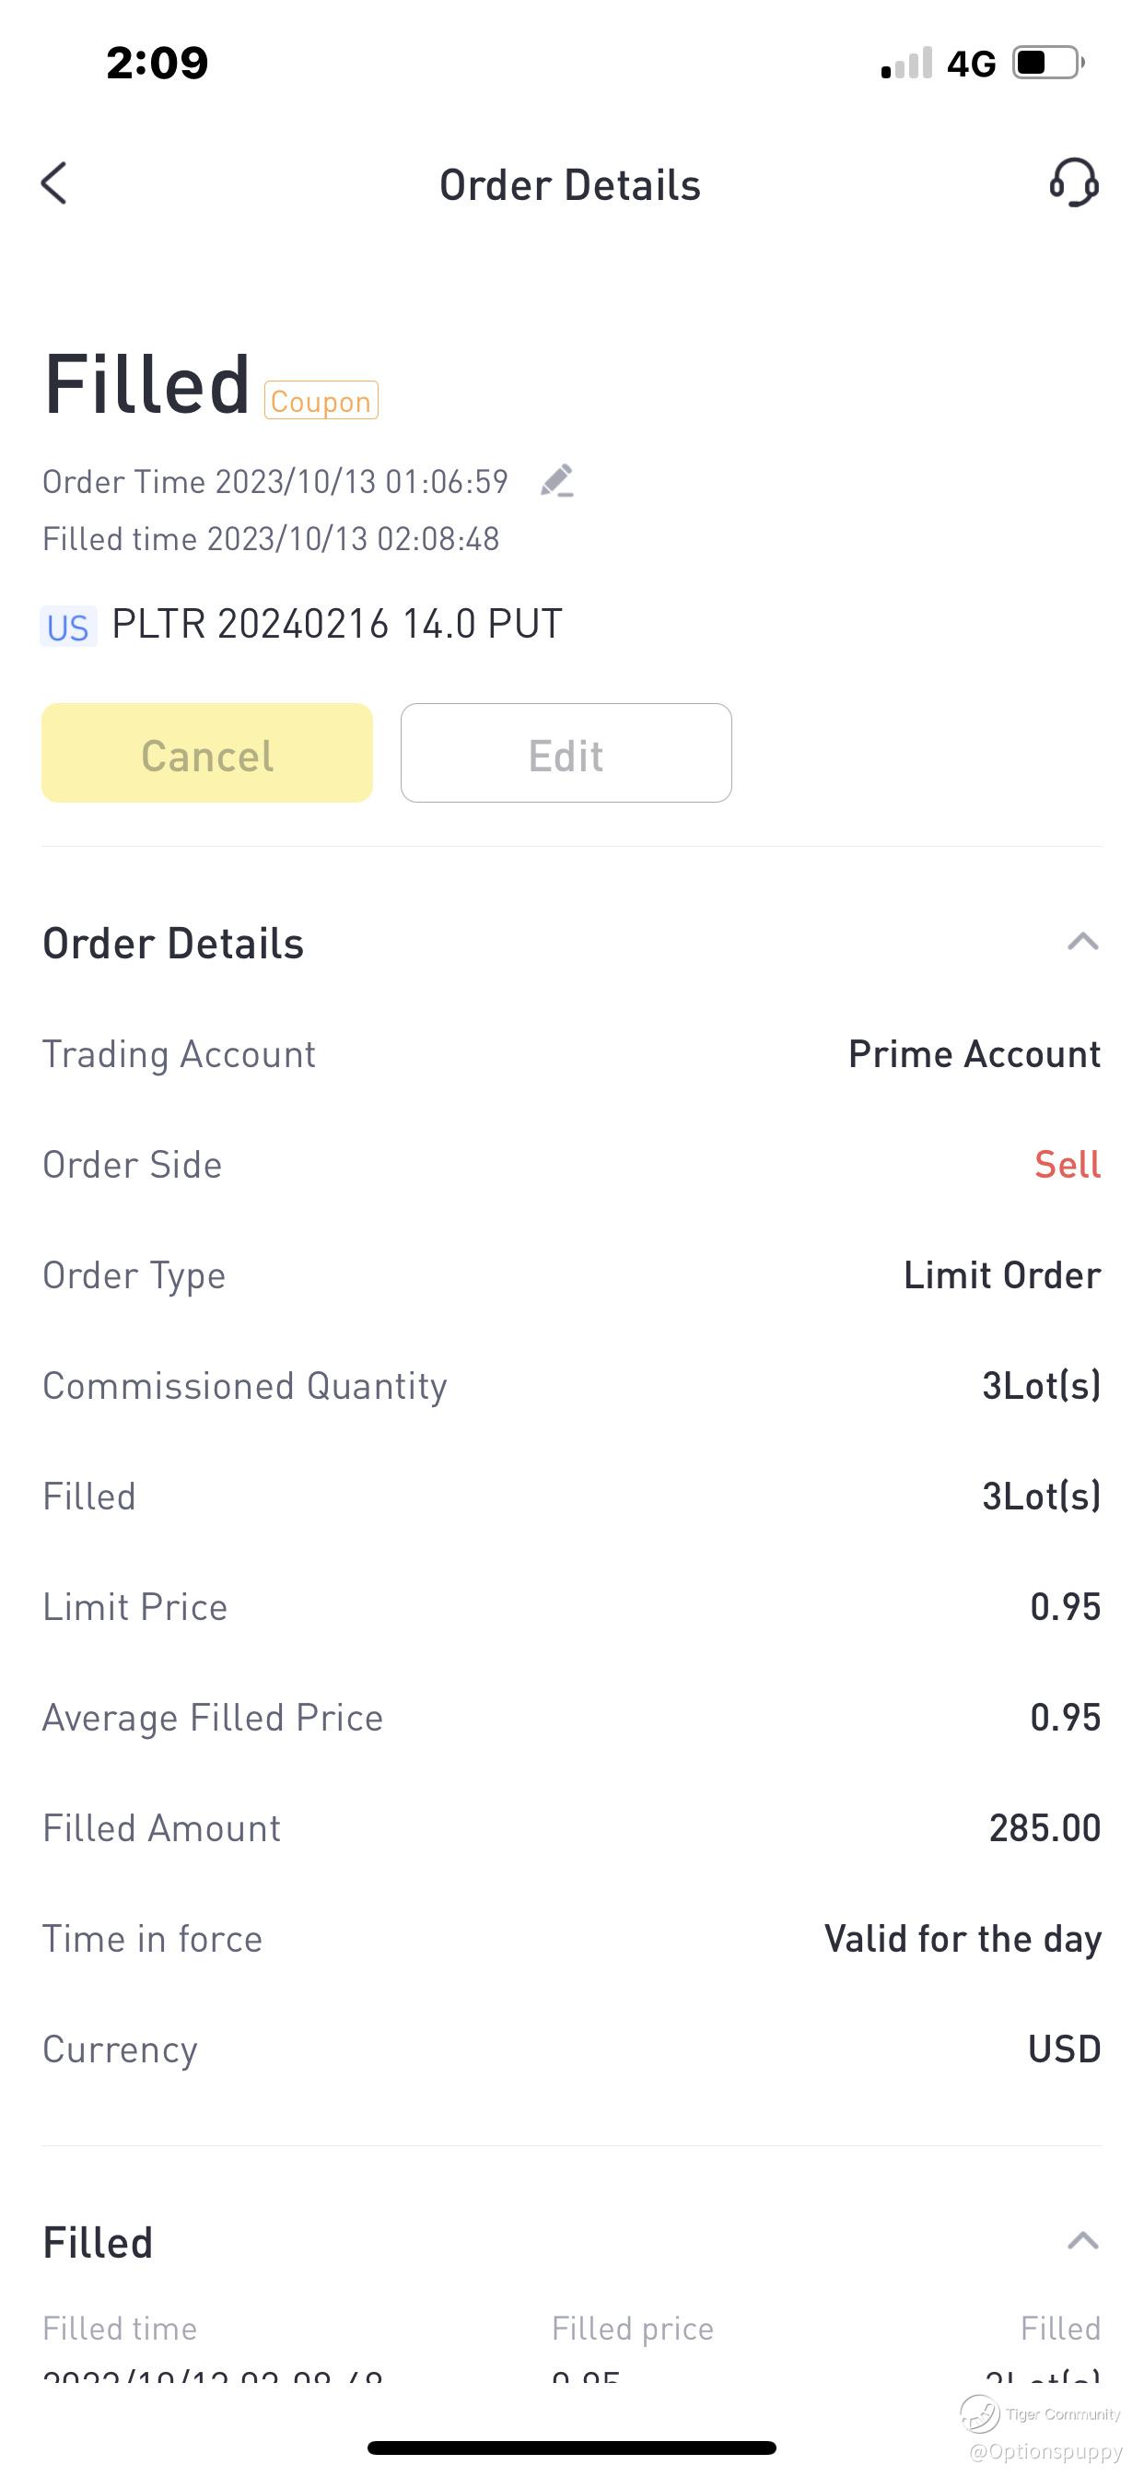This screenshot has width=1144, height=2477.
Task: Collapse the Filled section chevron
Action: tap(1082, 2241)
